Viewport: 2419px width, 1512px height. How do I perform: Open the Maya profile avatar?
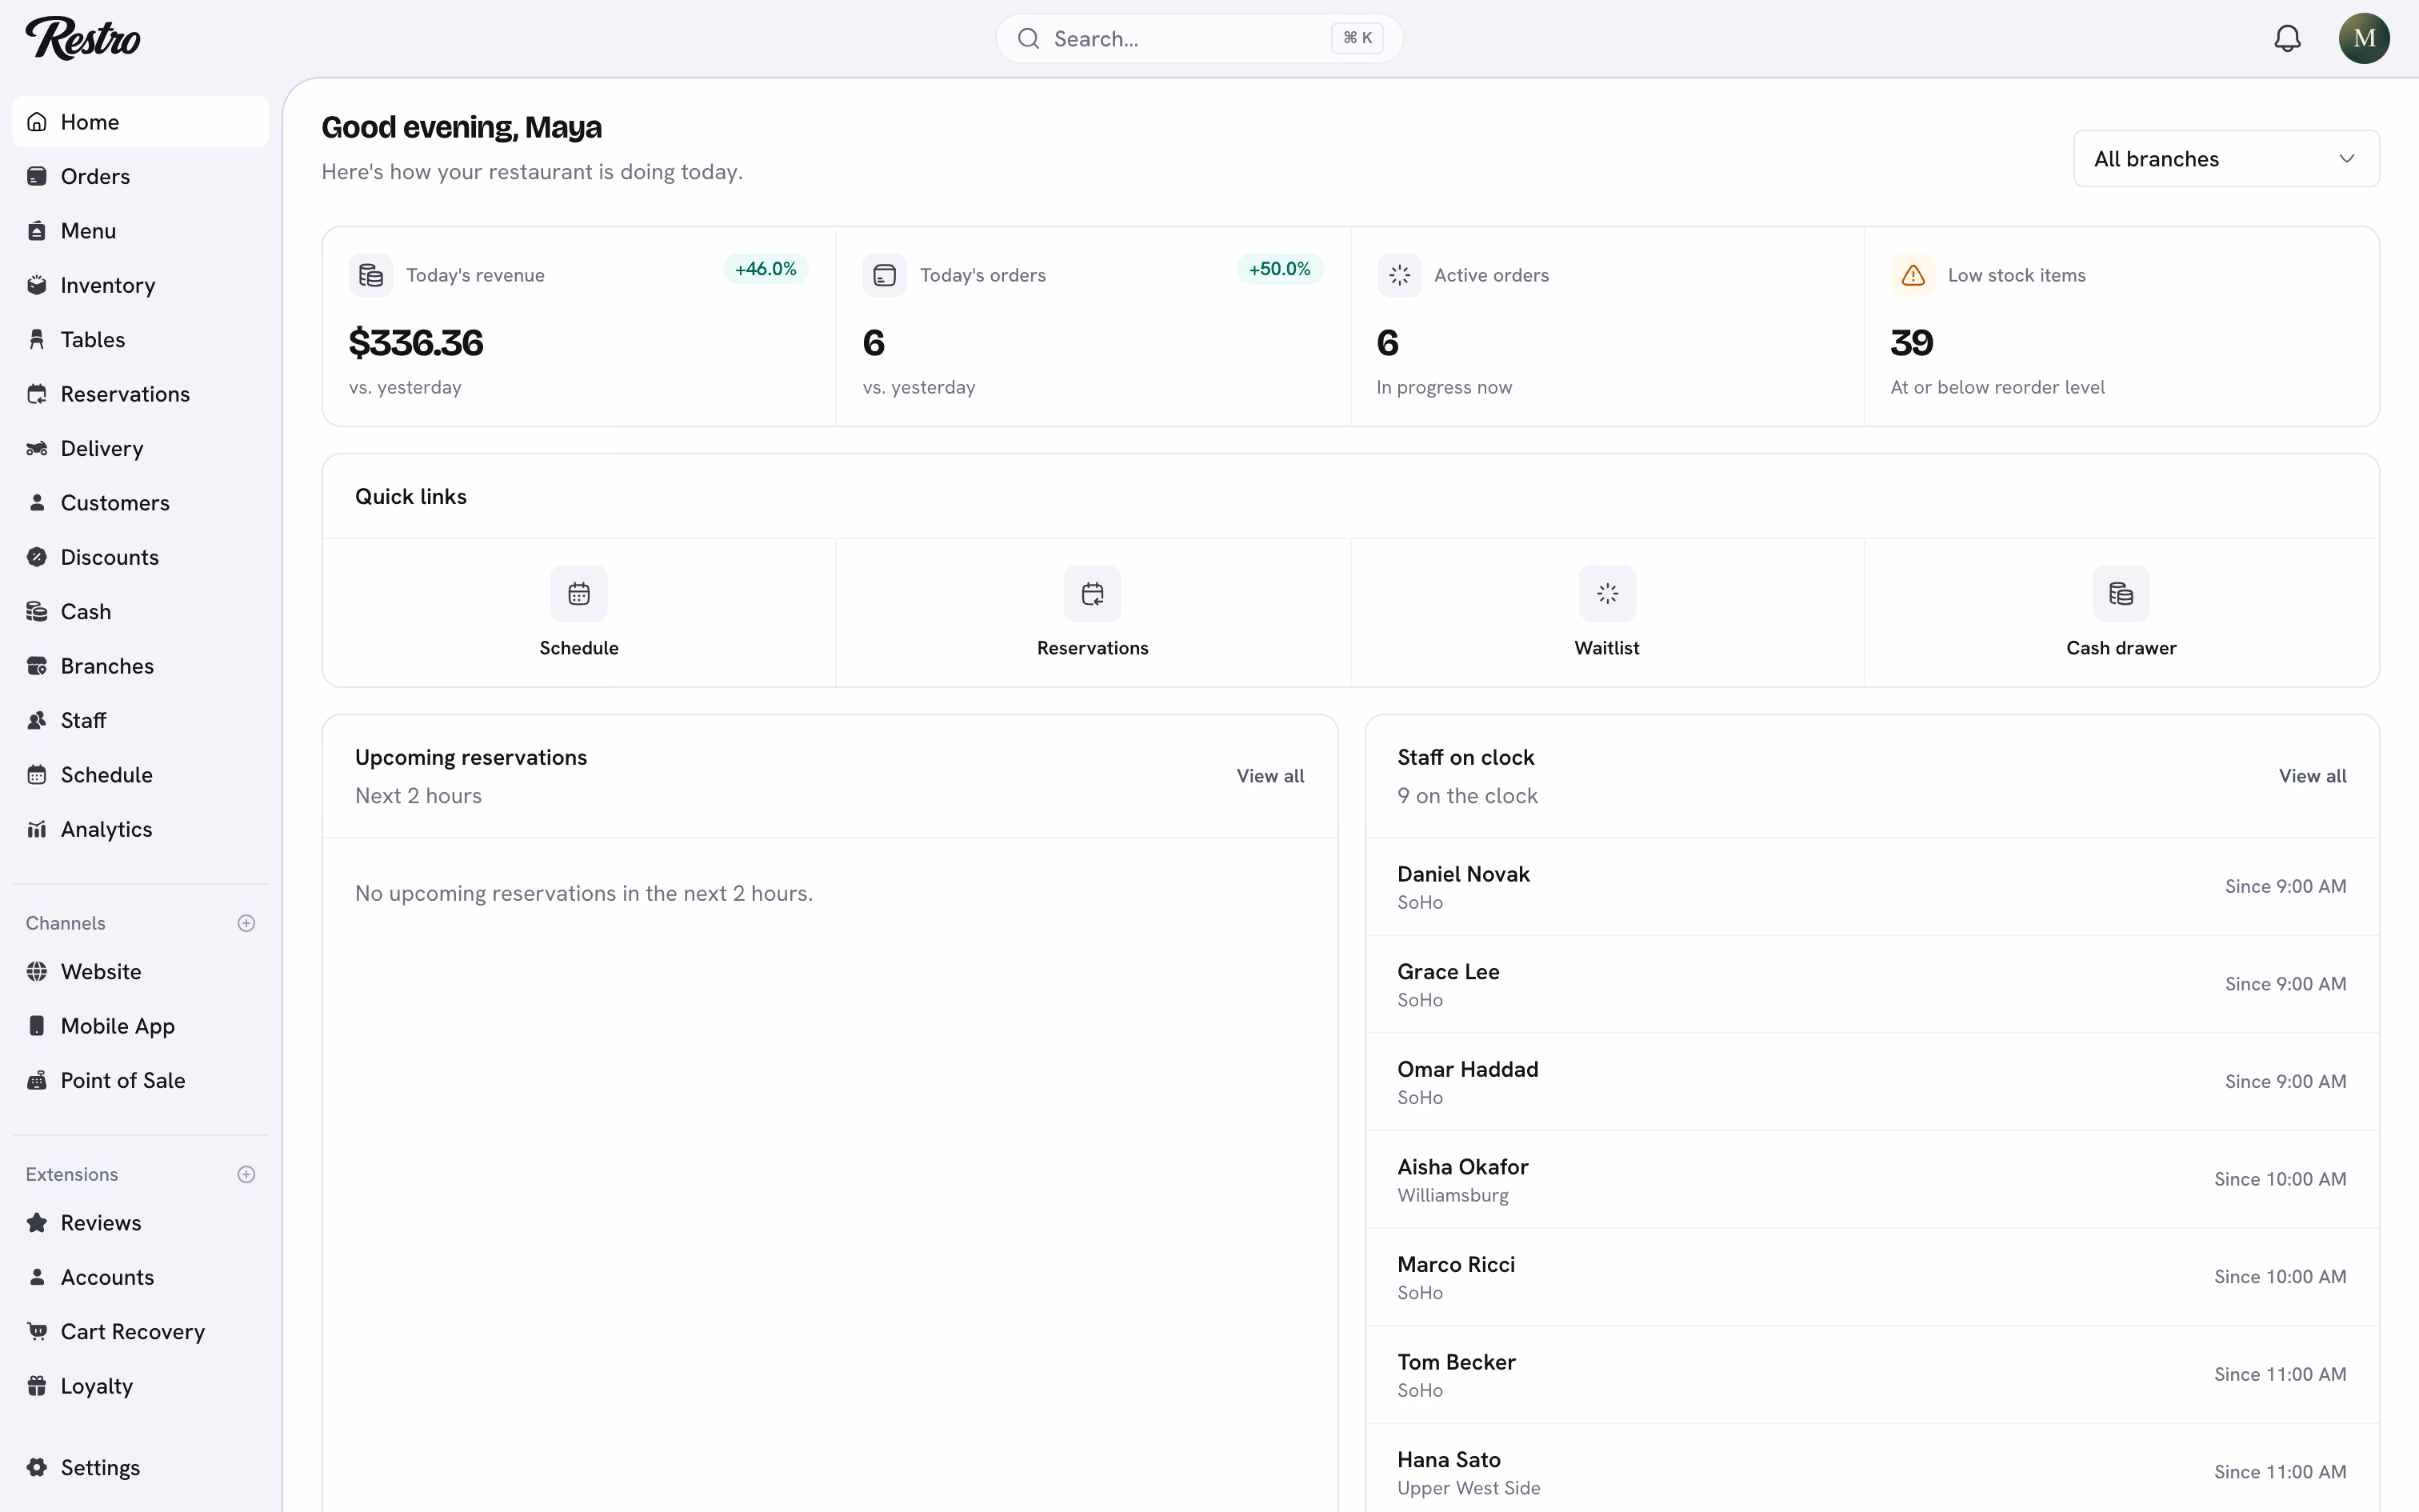(2363, 38)
